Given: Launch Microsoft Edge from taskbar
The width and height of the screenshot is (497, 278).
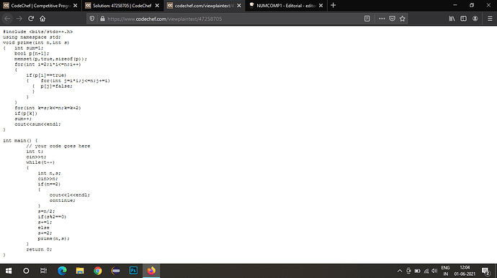Looking at the screenshot, I should coord(62,271).
